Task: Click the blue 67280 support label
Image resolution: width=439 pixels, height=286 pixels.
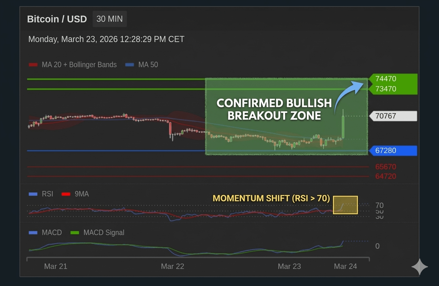Action: tap(393, 151)
